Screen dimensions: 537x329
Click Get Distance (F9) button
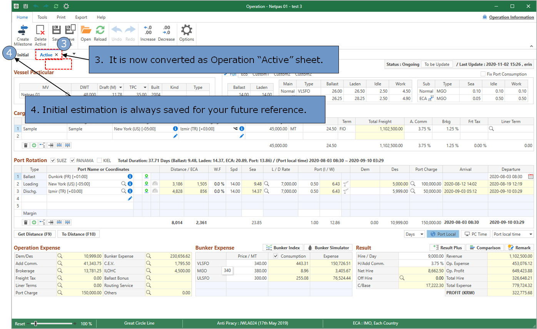click(35, 234)
